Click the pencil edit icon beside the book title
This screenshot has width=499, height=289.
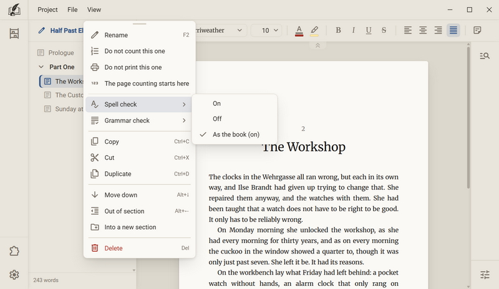41,31
